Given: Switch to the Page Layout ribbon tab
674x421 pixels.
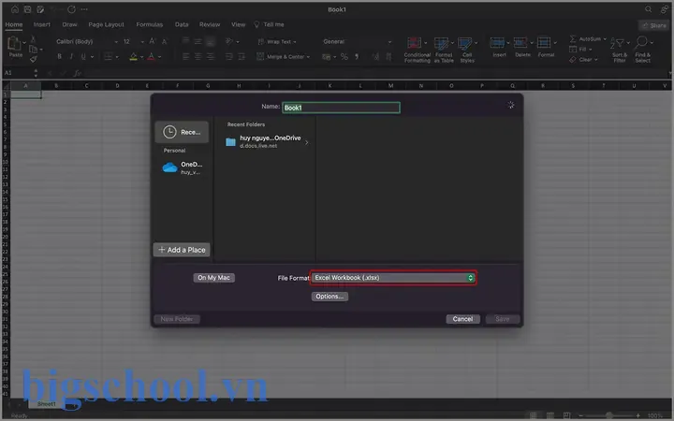Looking at the screenshot, I should pos(106,24).
